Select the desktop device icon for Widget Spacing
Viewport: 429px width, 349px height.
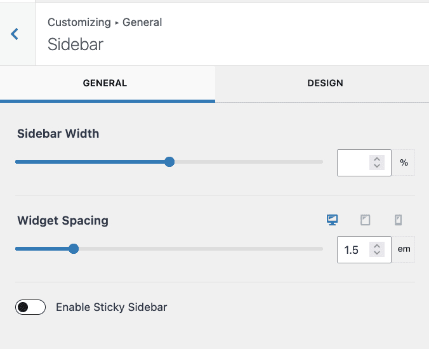tap(332, 220)
